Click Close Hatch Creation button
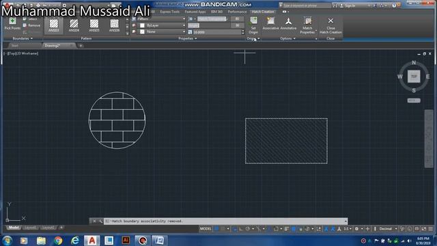 point(330,26)
